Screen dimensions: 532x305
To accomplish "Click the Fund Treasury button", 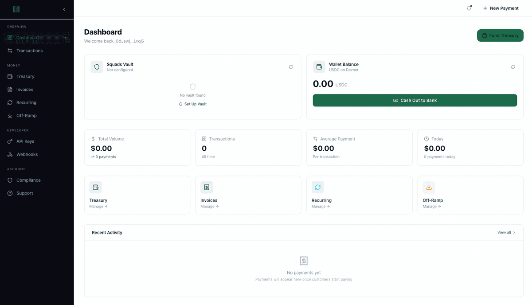I will [x=500, y=35].
